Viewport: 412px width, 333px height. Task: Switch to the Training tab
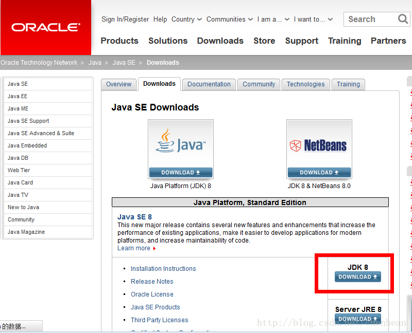(348, 84)
